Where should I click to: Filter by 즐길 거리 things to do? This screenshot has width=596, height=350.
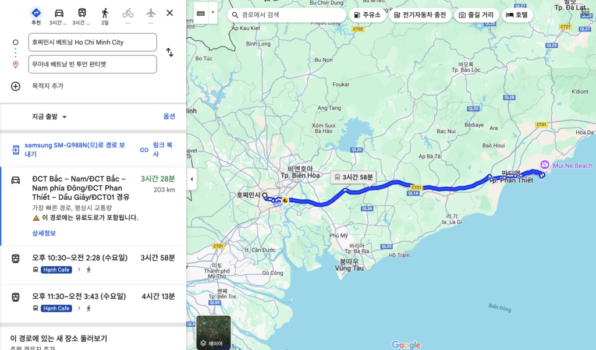(476, 15)
